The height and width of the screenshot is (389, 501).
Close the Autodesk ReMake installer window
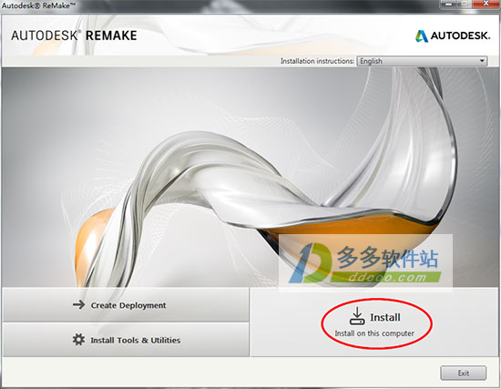pyautogui.click(x=486, y=4)
